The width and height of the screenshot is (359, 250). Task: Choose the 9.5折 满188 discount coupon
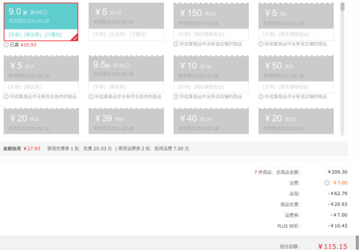point(126,74)
